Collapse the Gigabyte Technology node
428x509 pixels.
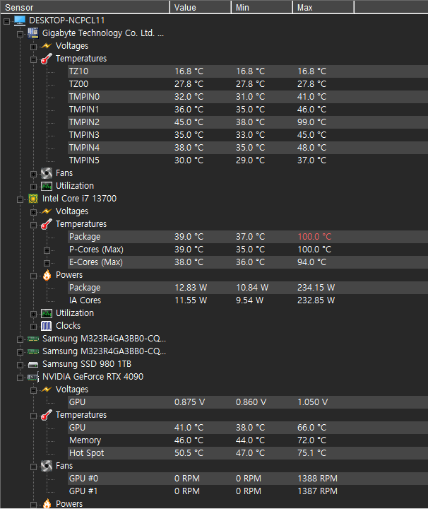point(20,35)
